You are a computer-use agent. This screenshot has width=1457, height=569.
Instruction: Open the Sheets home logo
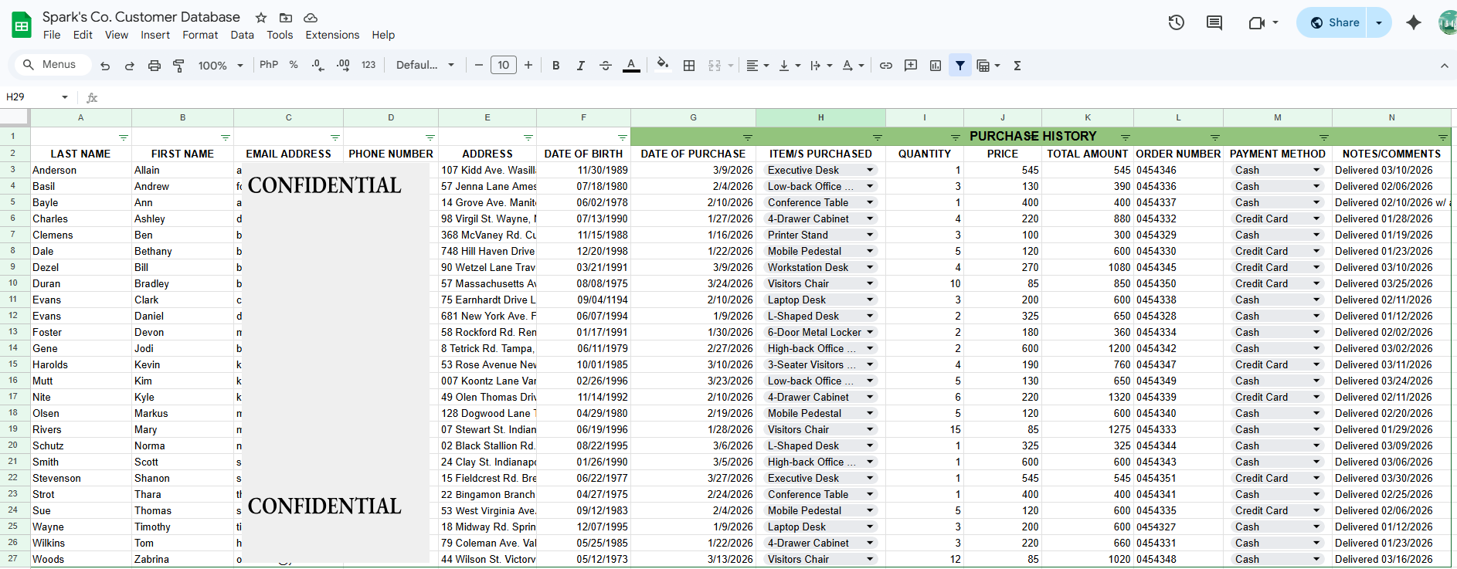tap(22, 25)
